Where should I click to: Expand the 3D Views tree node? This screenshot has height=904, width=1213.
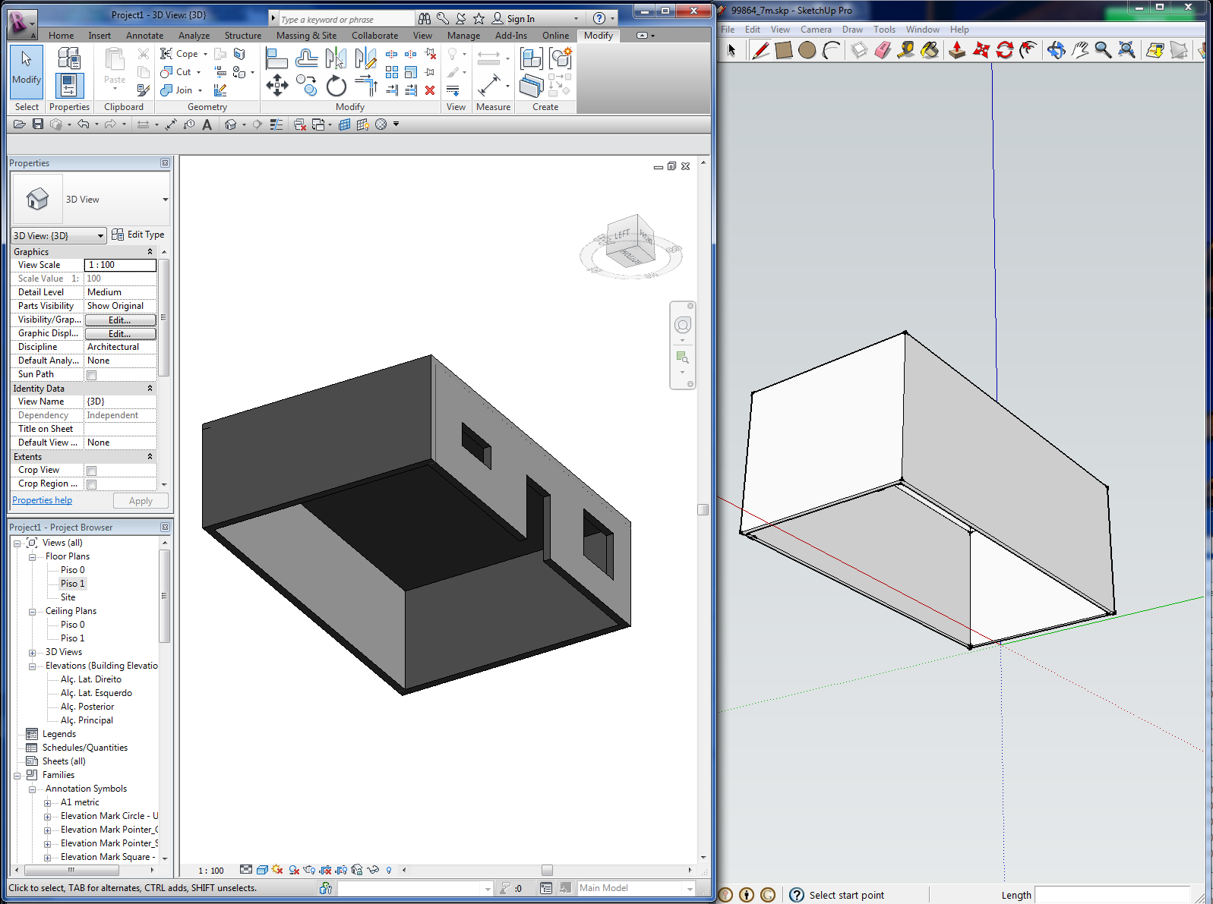[32, 653]
